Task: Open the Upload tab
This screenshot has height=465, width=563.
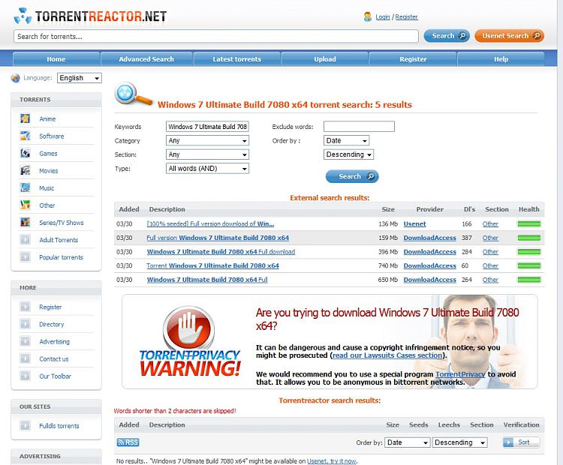Action: (x=325, y=59)
